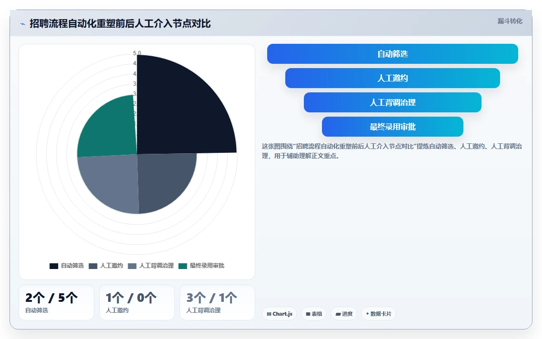Select the 自动筛选 funnel bar
The width and height of the screenshot is (542, 339).
(x=392, y=54)
